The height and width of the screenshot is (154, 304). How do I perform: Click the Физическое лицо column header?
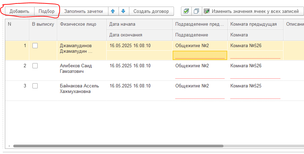point(82,29)
